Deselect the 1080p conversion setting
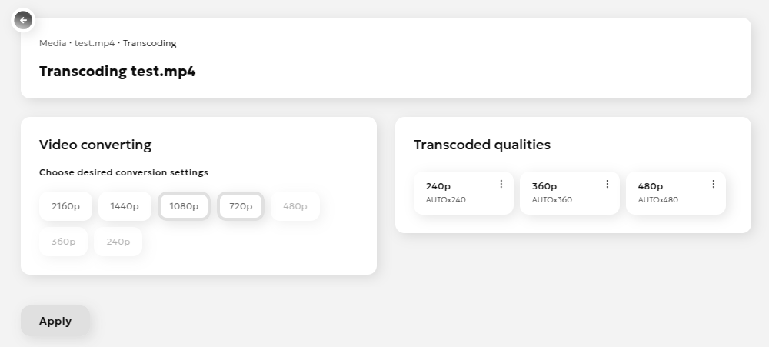This screenshot has height=347, width=769. [x=184, y=206]
